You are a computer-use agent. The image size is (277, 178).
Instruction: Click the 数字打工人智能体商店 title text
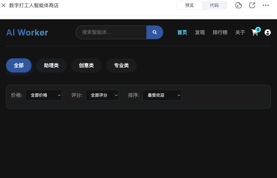(x=34, y=5)
